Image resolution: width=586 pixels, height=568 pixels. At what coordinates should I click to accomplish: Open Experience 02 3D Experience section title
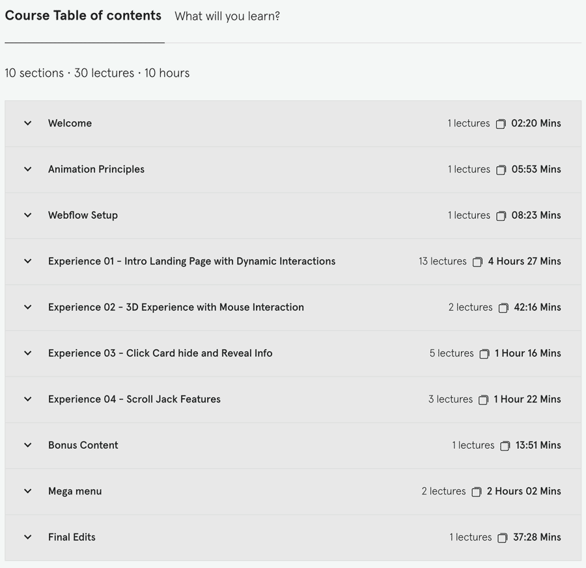(x=176, y=307)
